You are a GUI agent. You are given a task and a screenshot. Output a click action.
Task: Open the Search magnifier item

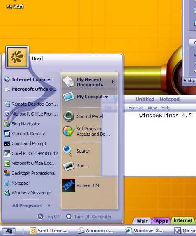click(x=76, y=151)
